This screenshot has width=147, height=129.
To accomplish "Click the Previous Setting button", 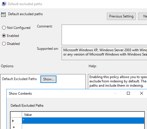I will coord(121,16).
